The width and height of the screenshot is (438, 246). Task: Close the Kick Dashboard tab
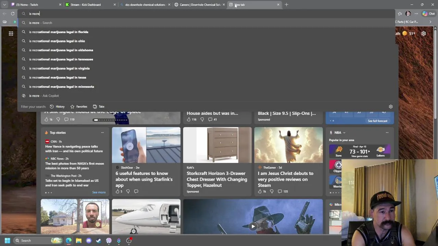coord(115,5)
